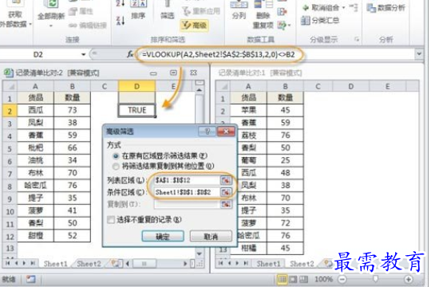The image size is (431, 287).
Task: Click Properties (属性) in Connections group
Action: [81, 11]
